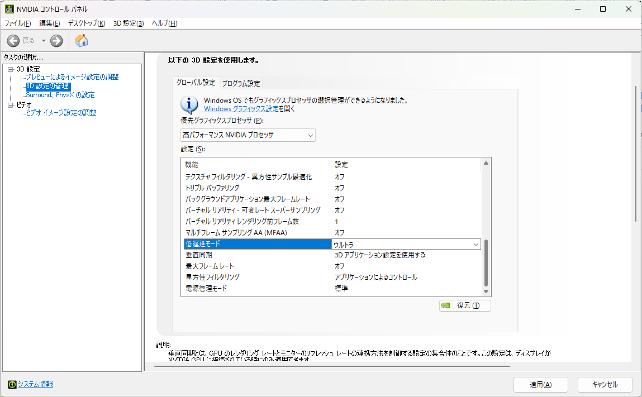Select the 電源管理モード row
642x397 pixels.
[332, 289]
